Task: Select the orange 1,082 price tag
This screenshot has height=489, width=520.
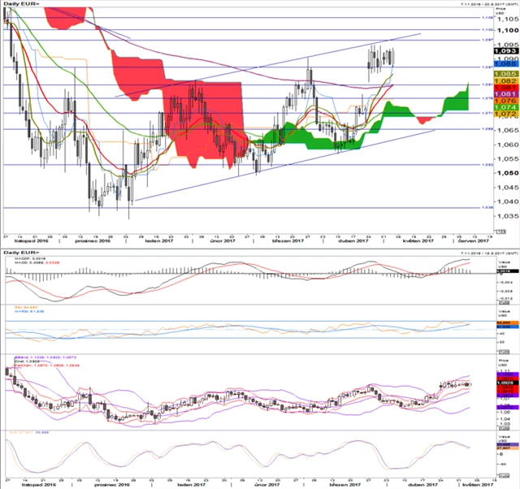Action: click(505, 81)
